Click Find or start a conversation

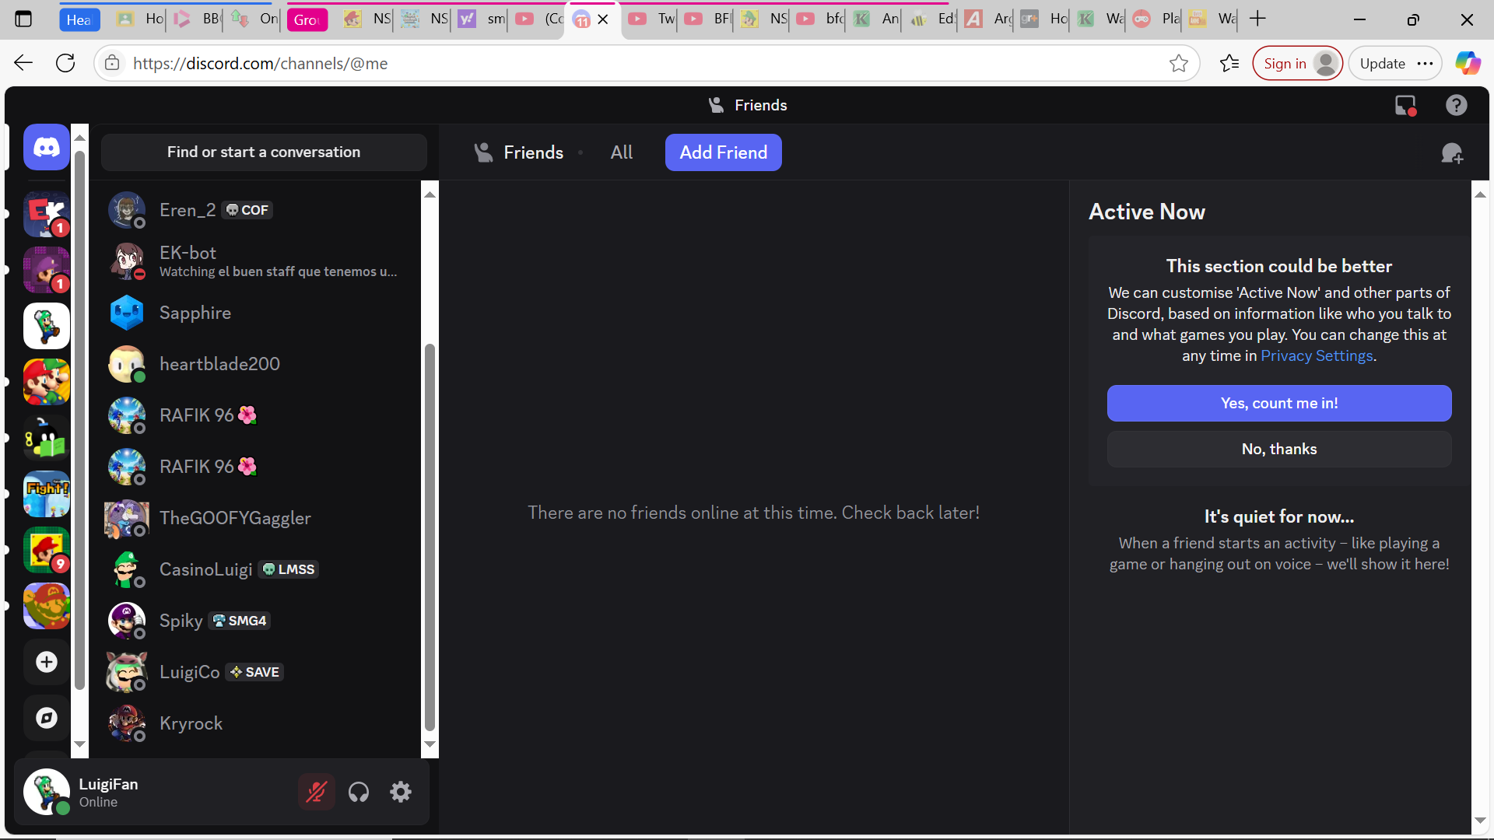pyautogui.click(x=264, y=152)
